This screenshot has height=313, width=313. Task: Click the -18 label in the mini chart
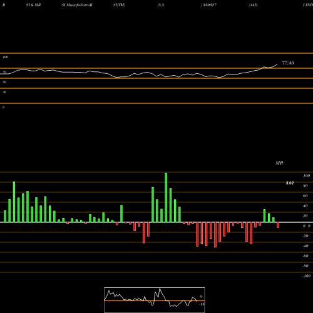pyautogui.click(x=202, y=304)
